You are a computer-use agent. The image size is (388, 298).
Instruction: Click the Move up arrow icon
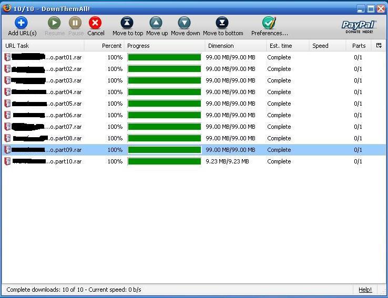156,23
